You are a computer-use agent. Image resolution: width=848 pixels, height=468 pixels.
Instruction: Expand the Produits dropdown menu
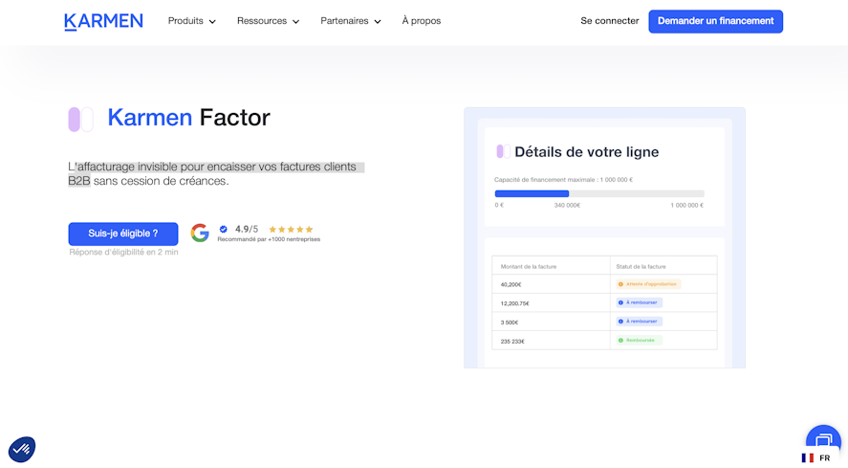pos(192,21)
